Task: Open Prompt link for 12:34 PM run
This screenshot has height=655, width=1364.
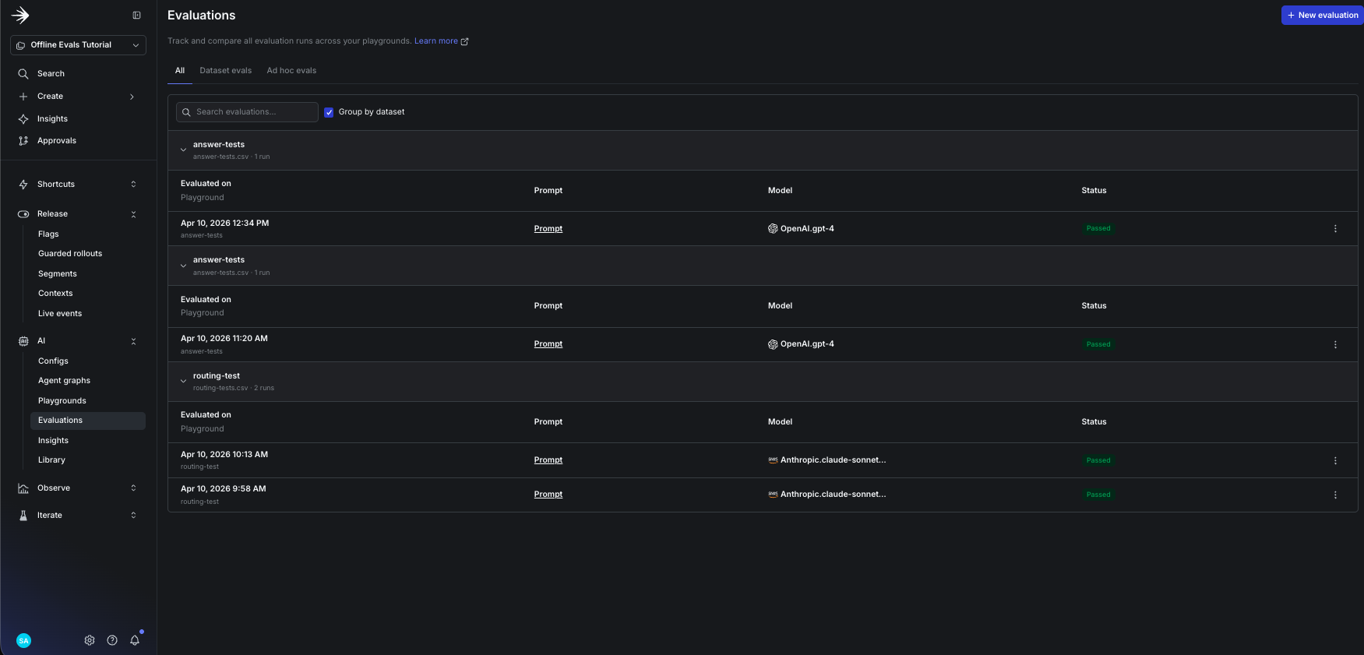Action: (x=548, y=229)
